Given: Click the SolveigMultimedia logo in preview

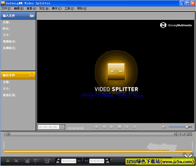Looking at the screenshot, I should 176,25.
